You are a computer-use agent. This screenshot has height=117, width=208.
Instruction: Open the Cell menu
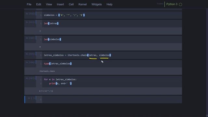click(x=71, y=4)
